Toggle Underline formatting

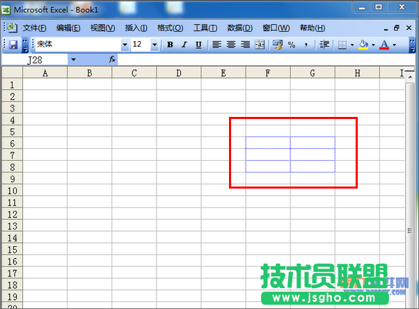[198, 45]
